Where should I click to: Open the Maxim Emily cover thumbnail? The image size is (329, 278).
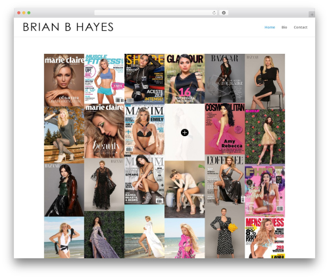point(144,129)
